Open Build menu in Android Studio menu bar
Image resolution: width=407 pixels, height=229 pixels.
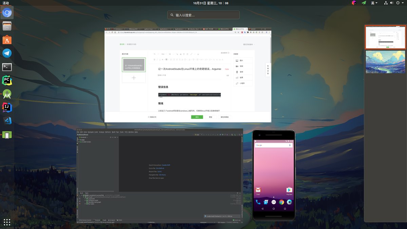point(114,132)
